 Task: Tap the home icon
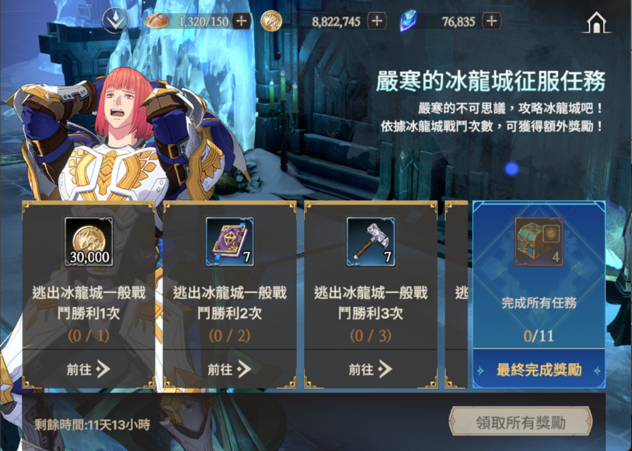coord(596,22)
